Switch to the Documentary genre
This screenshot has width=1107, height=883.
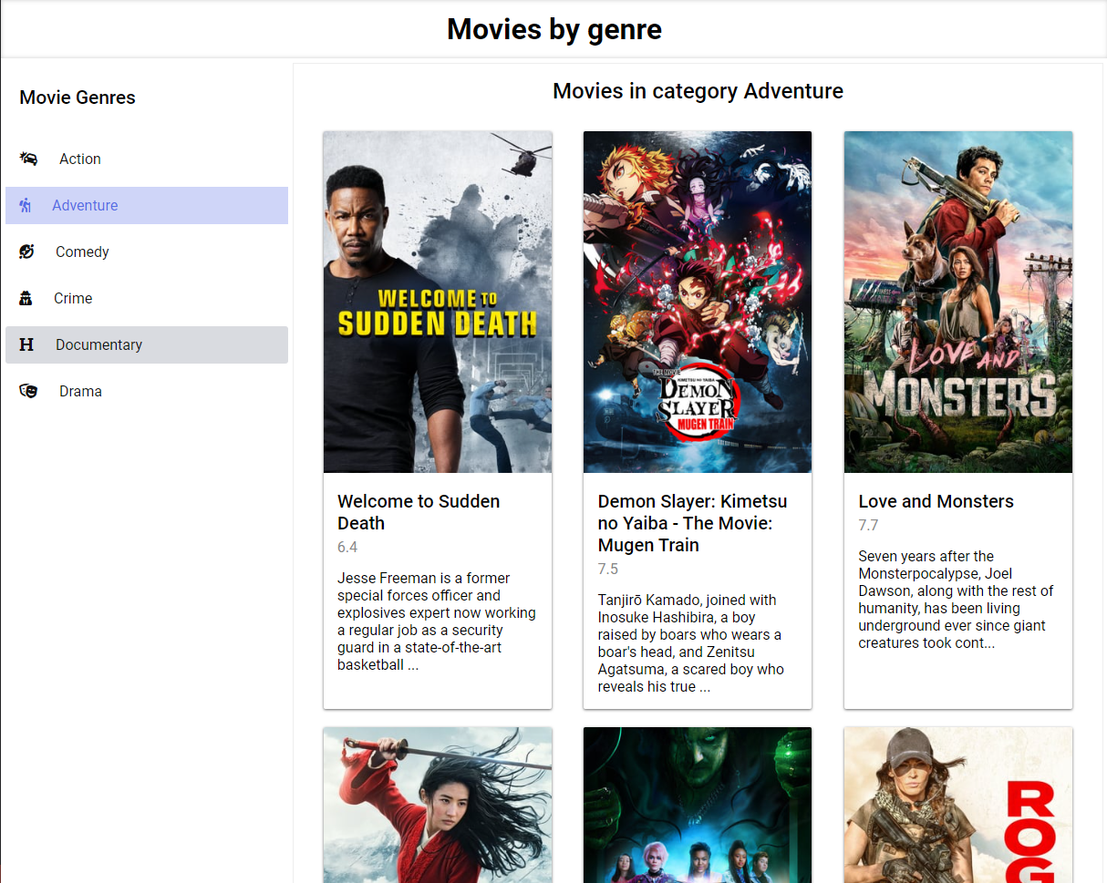point(147,344)
